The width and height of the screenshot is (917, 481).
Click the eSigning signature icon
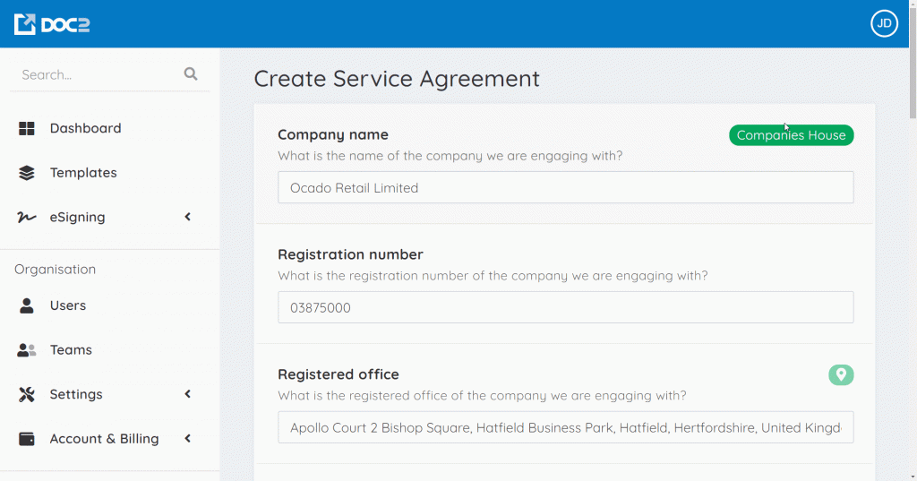(x=27, y=217)
